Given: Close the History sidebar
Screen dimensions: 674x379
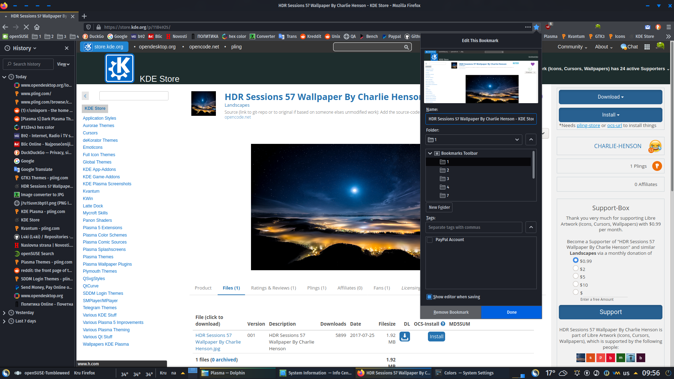Looking at the screenshot, I should (x=67, y=48).
